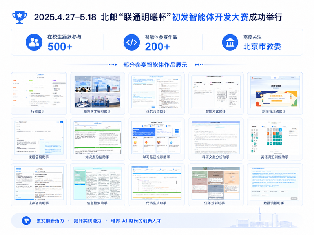Click the 在校生踊跃参与 label
This screenshot has width=314, height=235.
[x=64, y=37]
